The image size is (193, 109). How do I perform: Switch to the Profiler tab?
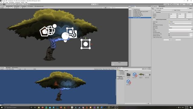click(x=9, y=68)
